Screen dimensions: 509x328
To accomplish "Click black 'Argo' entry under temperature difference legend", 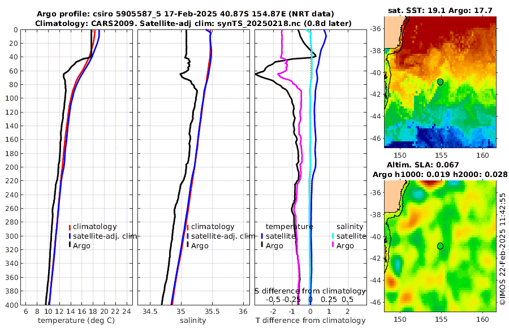I will coord(274,246).
